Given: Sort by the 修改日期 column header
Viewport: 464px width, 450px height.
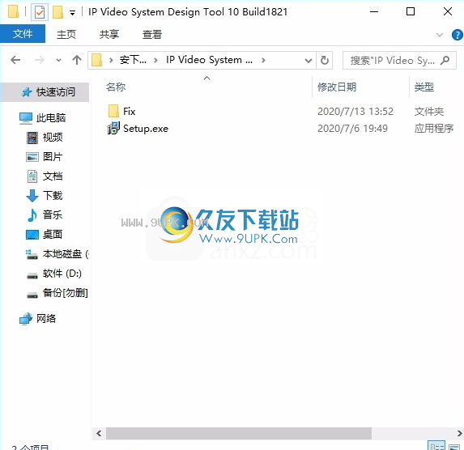Looking at the screenshot, I should (x=337, y=87).
